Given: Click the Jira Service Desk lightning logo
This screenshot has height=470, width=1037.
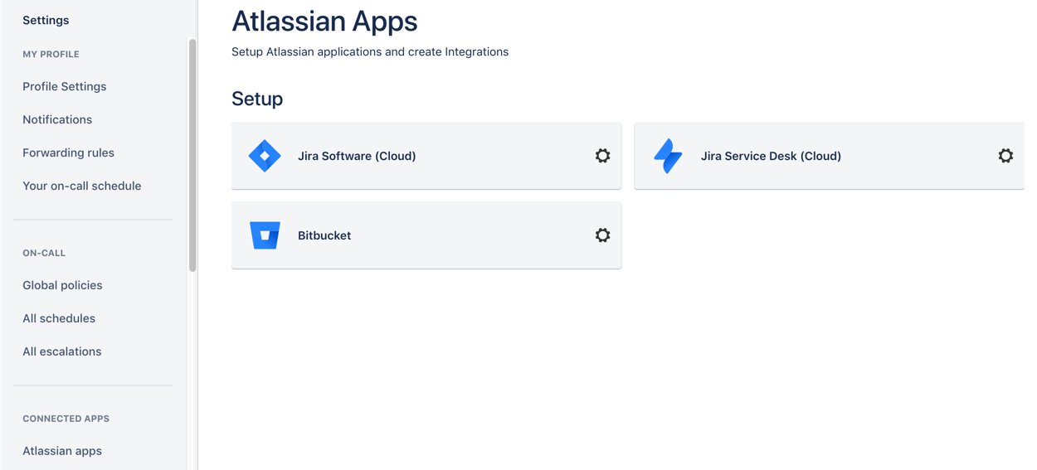Looking at the screenshot, I should coord(668,156).
